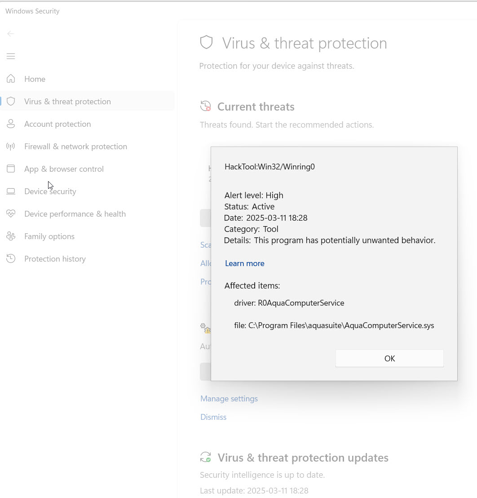Open the Protection history section
The image size is (477, 498).
[x=55, y=259]
